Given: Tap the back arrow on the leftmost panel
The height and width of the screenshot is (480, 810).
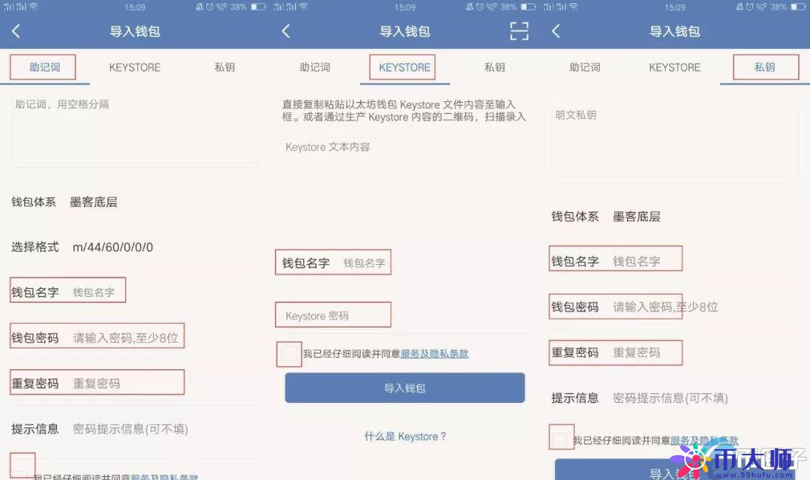Looking at the screenshot, I should [15, 31].
